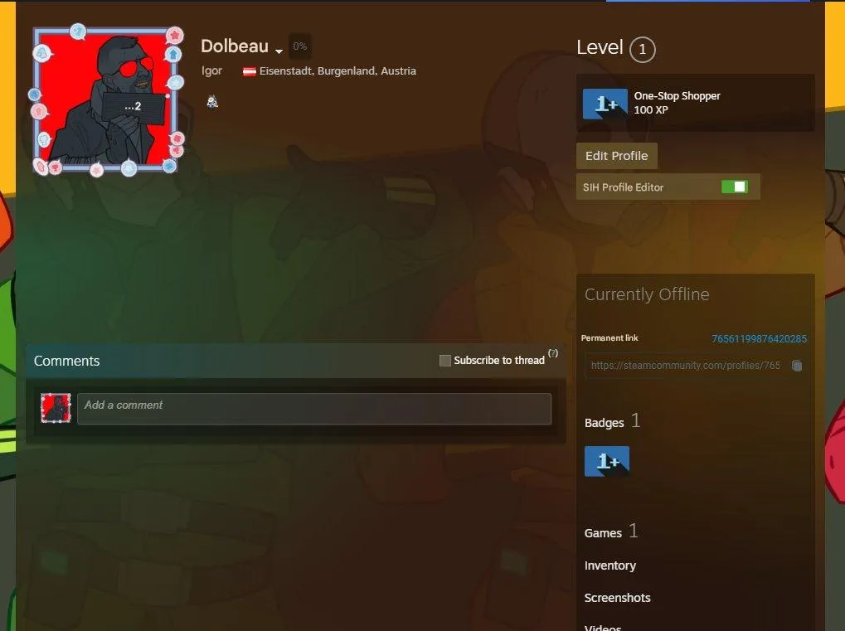Image resolution: width=845 pixels, height=631 pixels.
Task: Open the Videos section
Action: [604, 626]
